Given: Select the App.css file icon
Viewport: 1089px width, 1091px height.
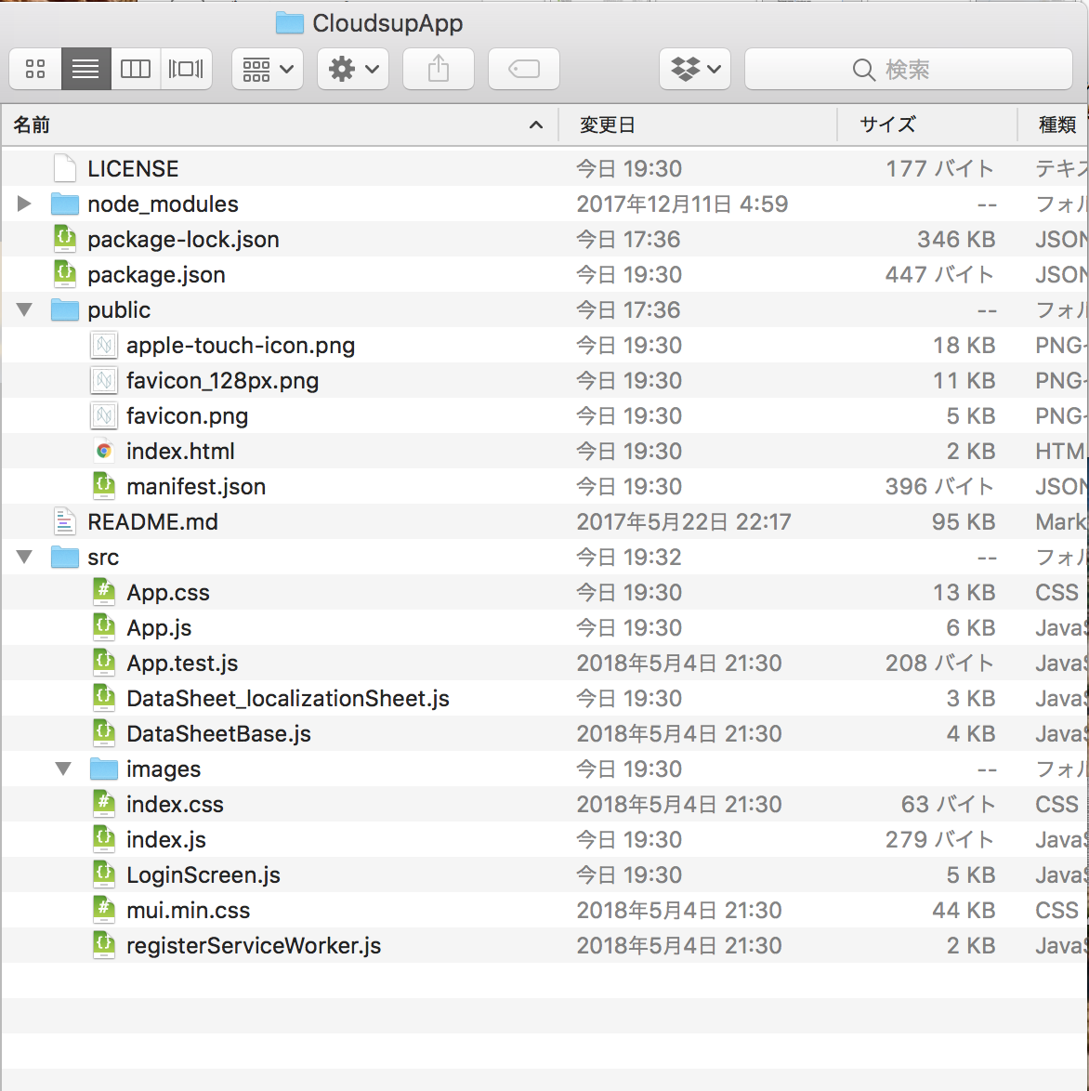Looking at the screenshot, I should coord(104,592).
